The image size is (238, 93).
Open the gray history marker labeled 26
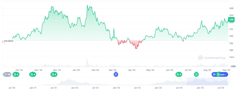7,74
